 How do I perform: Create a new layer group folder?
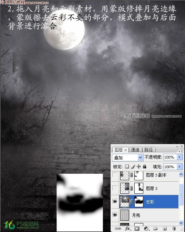(155, 229)
